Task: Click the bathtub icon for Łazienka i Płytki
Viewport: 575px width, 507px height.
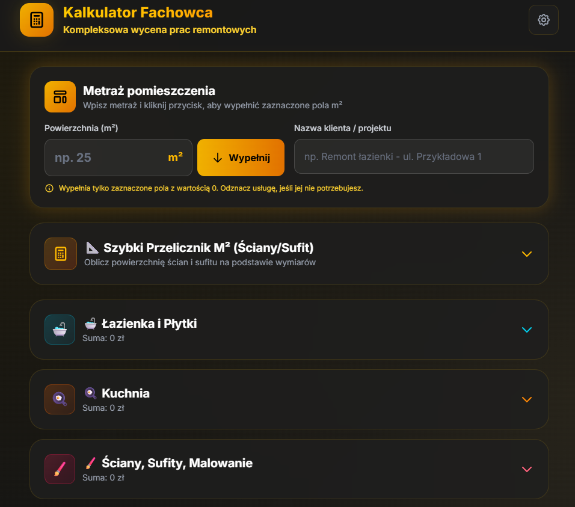Action: [x=60, y=329]
